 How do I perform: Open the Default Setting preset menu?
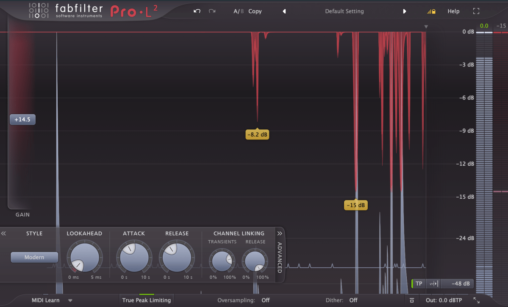[344, 11]
